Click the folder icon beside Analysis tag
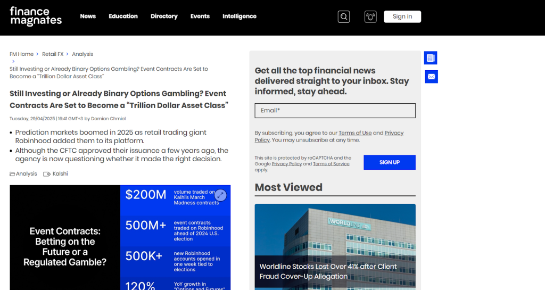The height and width of the screenshot is (290, 545). (x=12, y=174)
